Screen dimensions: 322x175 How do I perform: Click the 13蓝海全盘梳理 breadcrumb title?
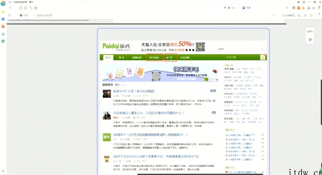pyautogui.click(x=43, y=15)
